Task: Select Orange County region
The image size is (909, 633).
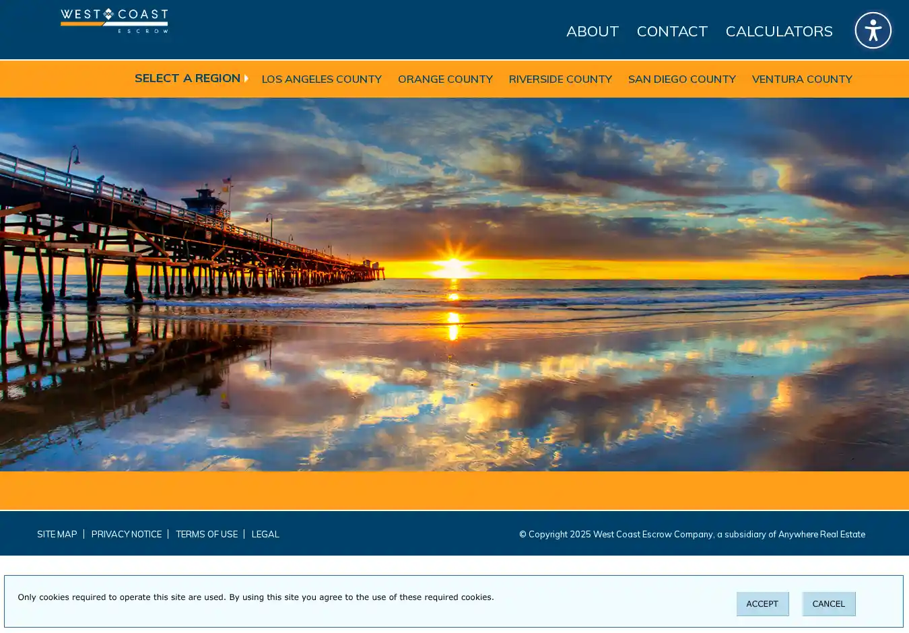Action: (x=445, y=79)
